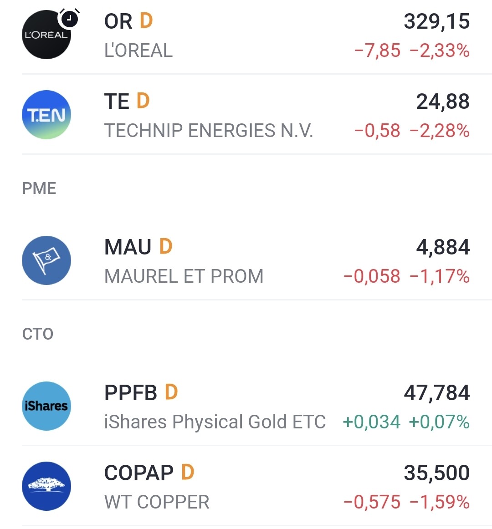Select the Maurel et Prom flag logo
The image size is (492, 529).
pyautogui.click(x=46, y=260)
